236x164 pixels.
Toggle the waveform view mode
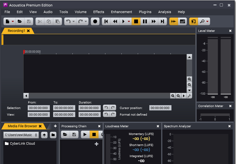point(173,22)
